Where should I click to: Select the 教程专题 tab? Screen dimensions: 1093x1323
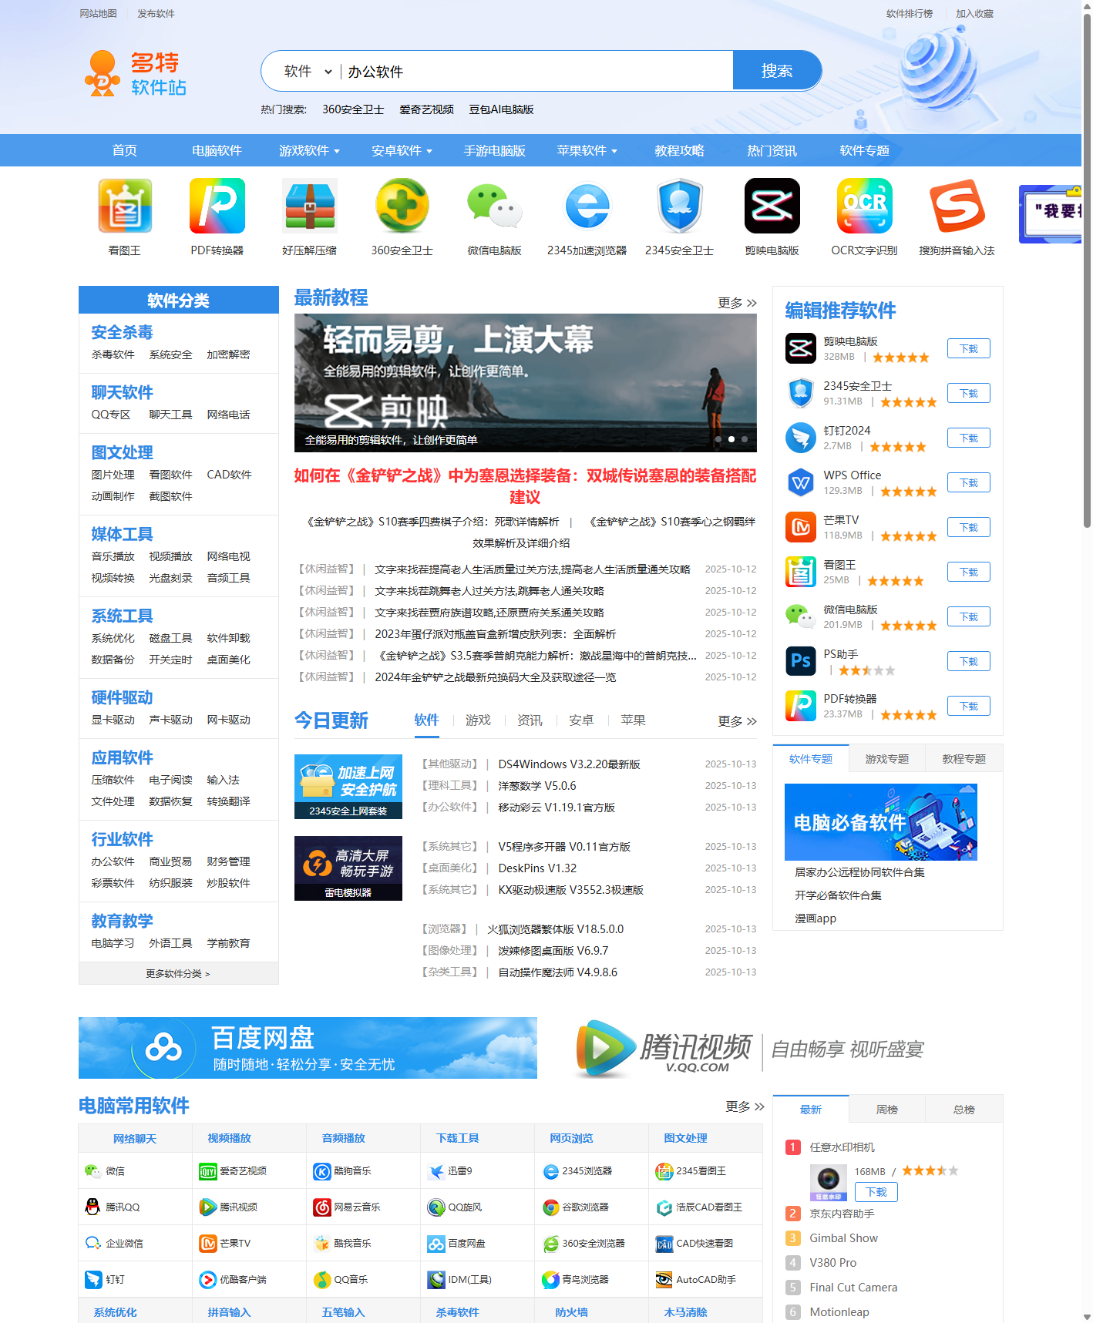click(964, 758)
